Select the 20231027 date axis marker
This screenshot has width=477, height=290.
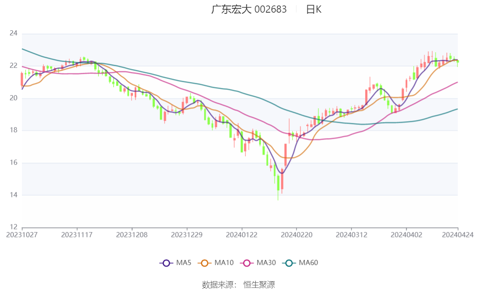click(x=22, y=235)
